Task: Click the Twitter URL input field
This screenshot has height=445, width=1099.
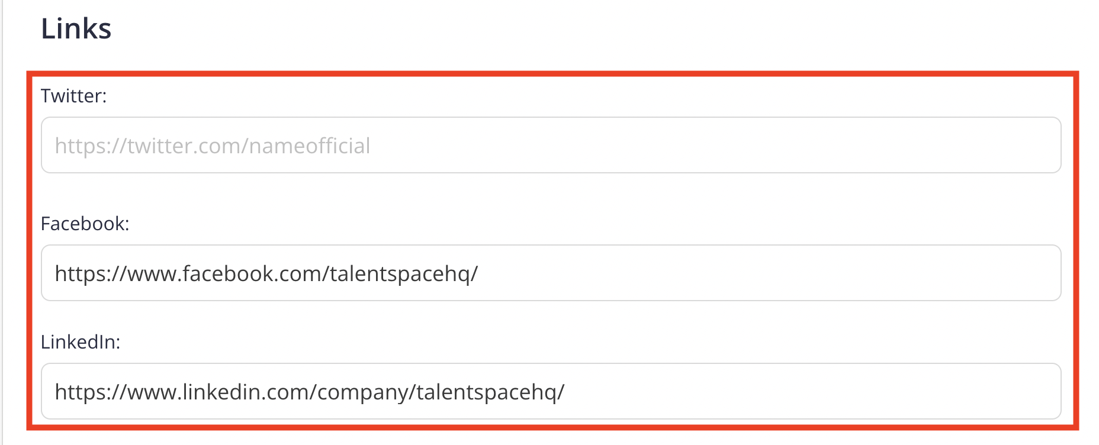Action: [551, 146]
